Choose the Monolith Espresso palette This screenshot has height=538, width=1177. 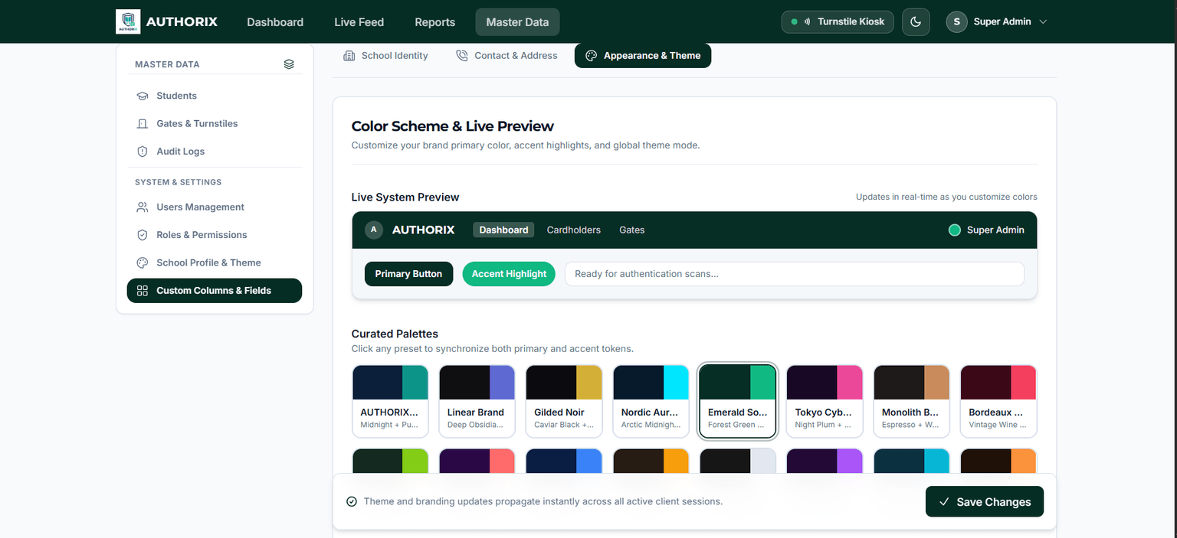tap(912, 401)
